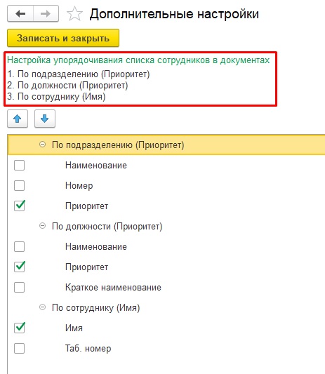The height and width of the screenshot is (374, 325).
Task: Collapse the По подразделению (Приоритет) group
Action: point(43,145)
